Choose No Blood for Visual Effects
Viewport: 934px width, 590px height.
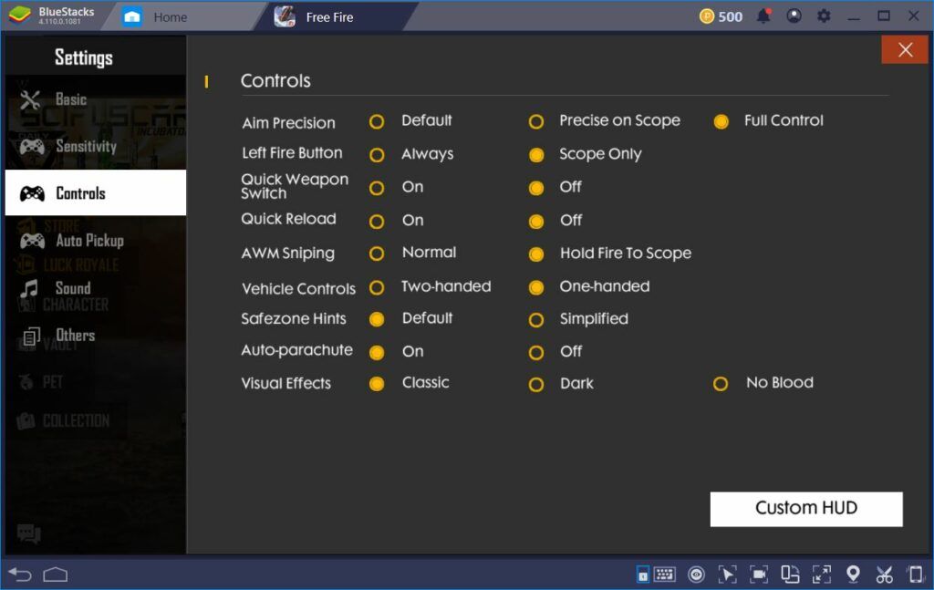pos(721,384)
